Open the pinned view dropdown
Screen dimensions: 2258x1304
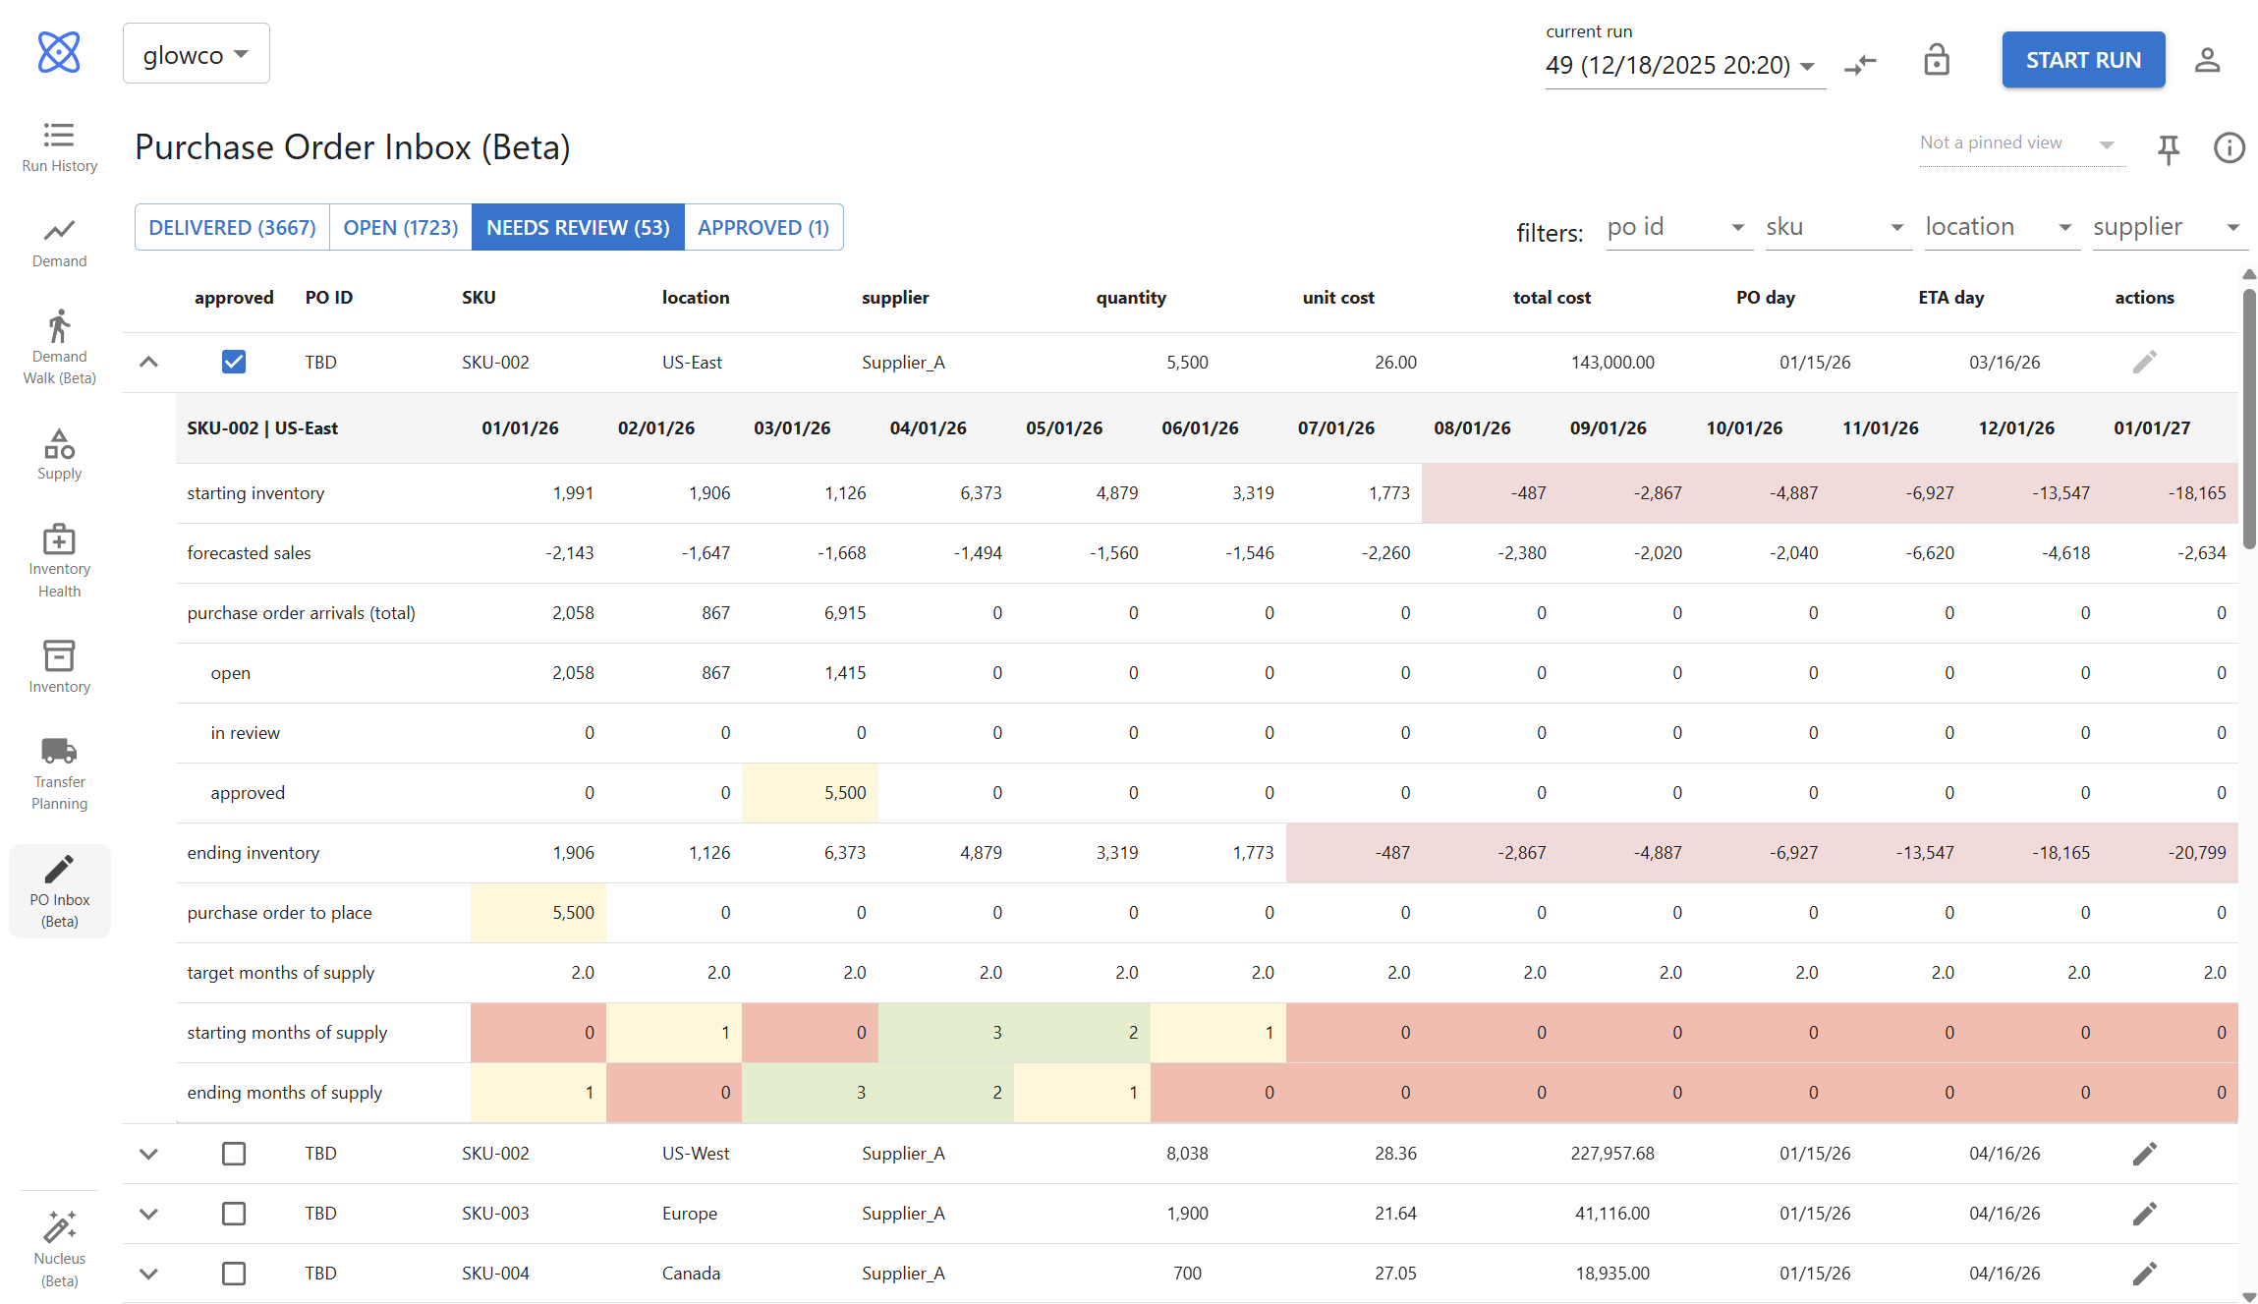[2021, 143]
